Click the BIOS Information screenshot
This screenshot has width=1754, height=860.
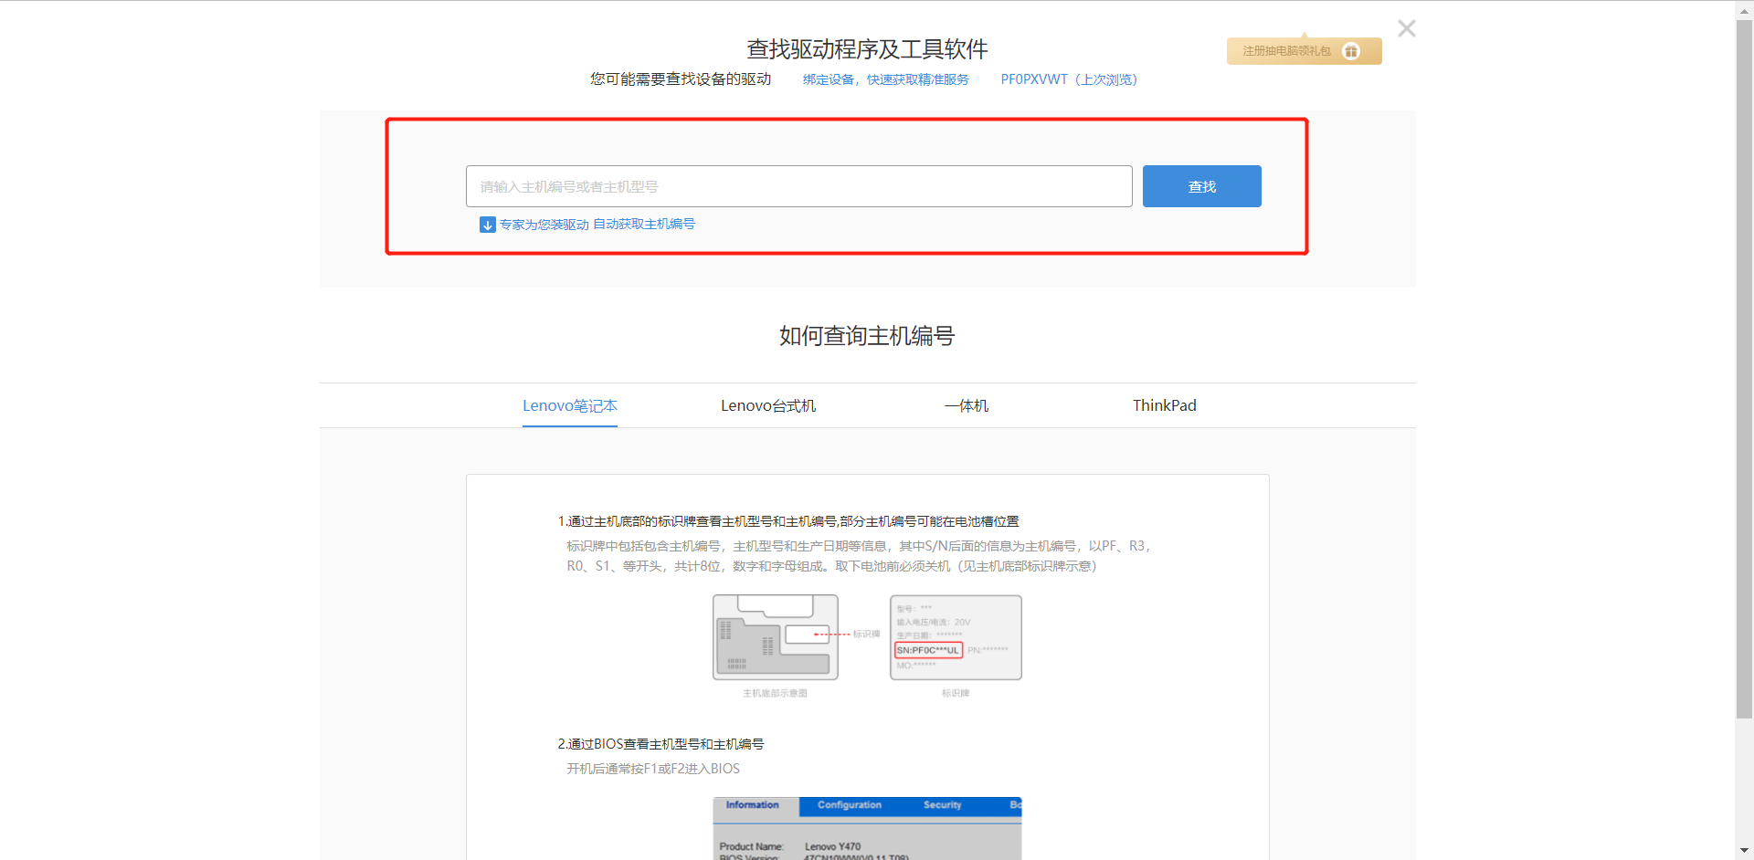coord(867,828)
